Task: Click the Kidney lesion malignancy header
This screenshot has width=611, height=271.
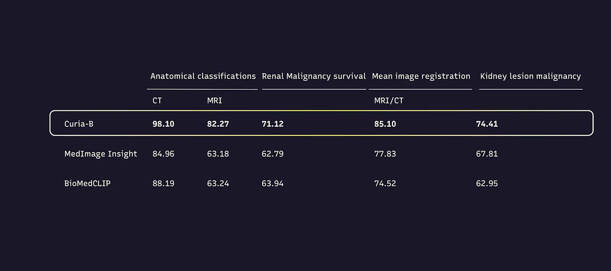Action: [530, 76]
